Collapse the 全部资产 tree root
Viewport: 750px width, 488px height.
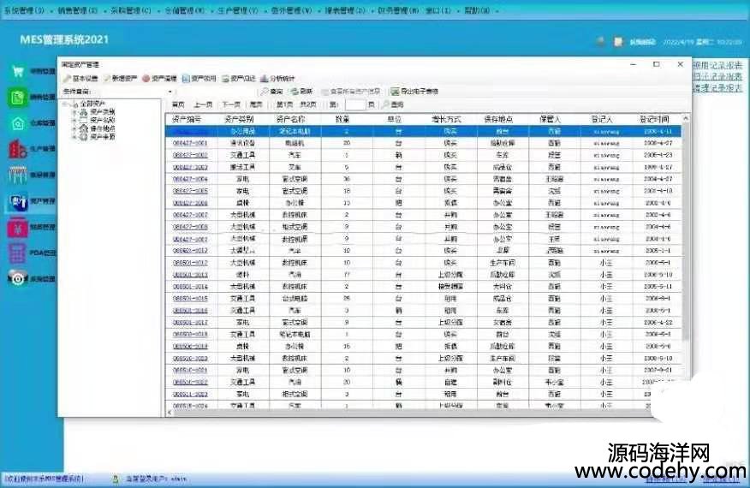66,104
